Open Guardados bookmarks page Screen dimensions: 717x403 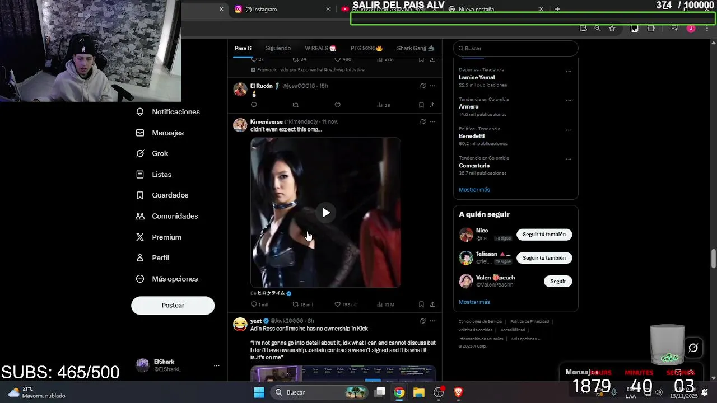coord(162,195)
